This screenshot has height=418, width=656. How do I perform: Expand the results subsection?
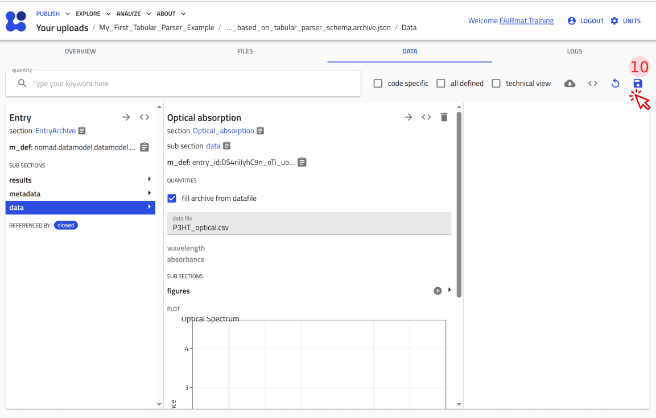point(80,180)
